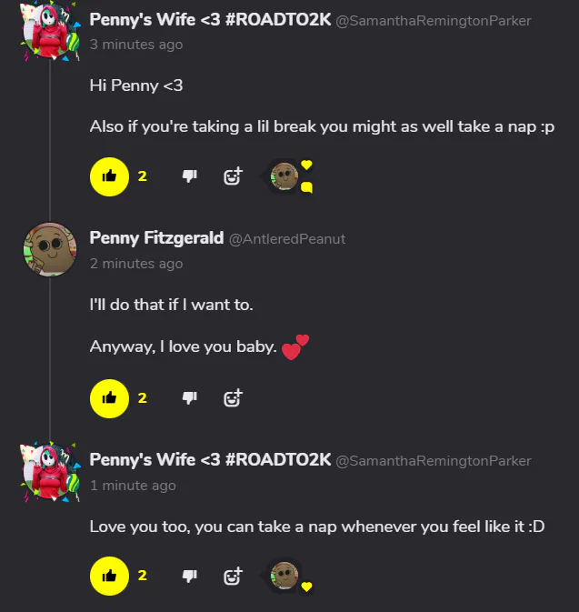The height and width of the screenshot is (612, 579).
Task: Visit the @AntleredPeanut channel handle
Action: 287,239
